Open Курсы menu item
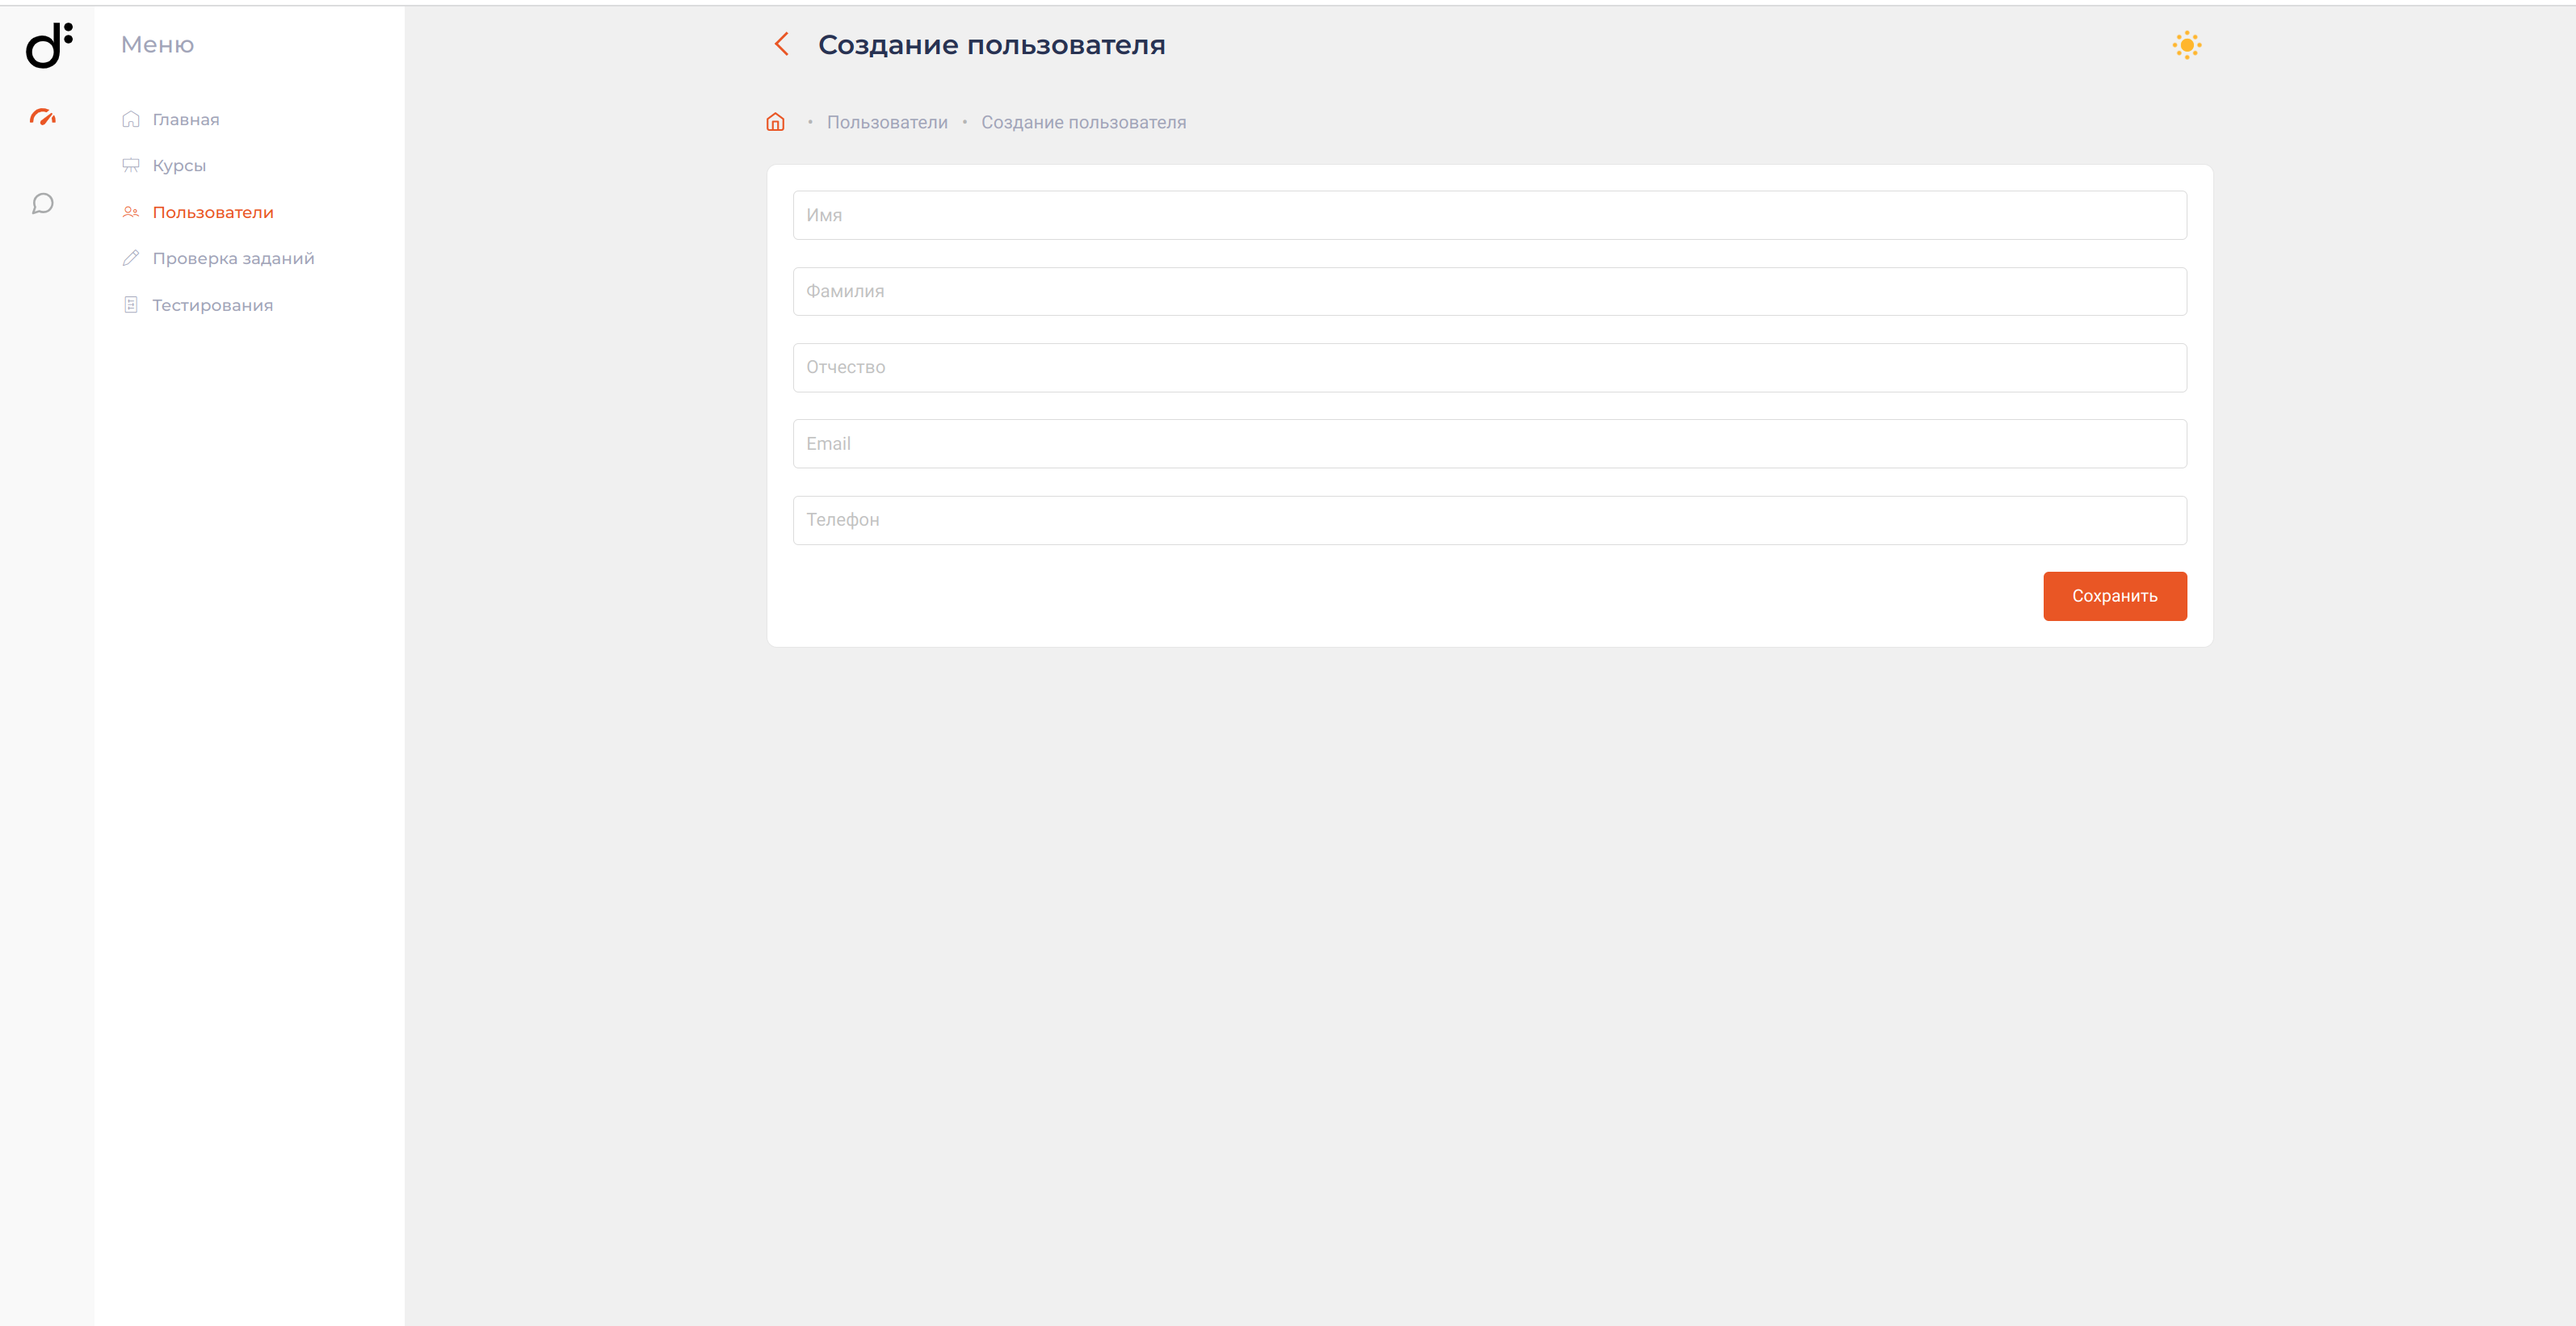 (179, 165)
